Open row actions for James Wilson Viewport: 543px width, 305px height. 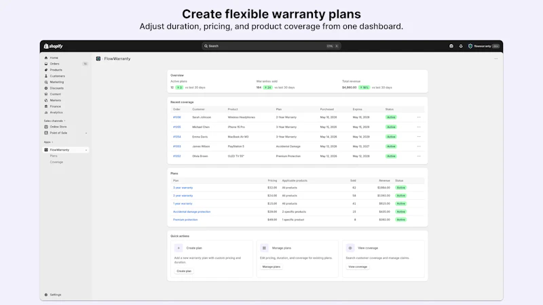pyautogui.click(x=419, y=146)
